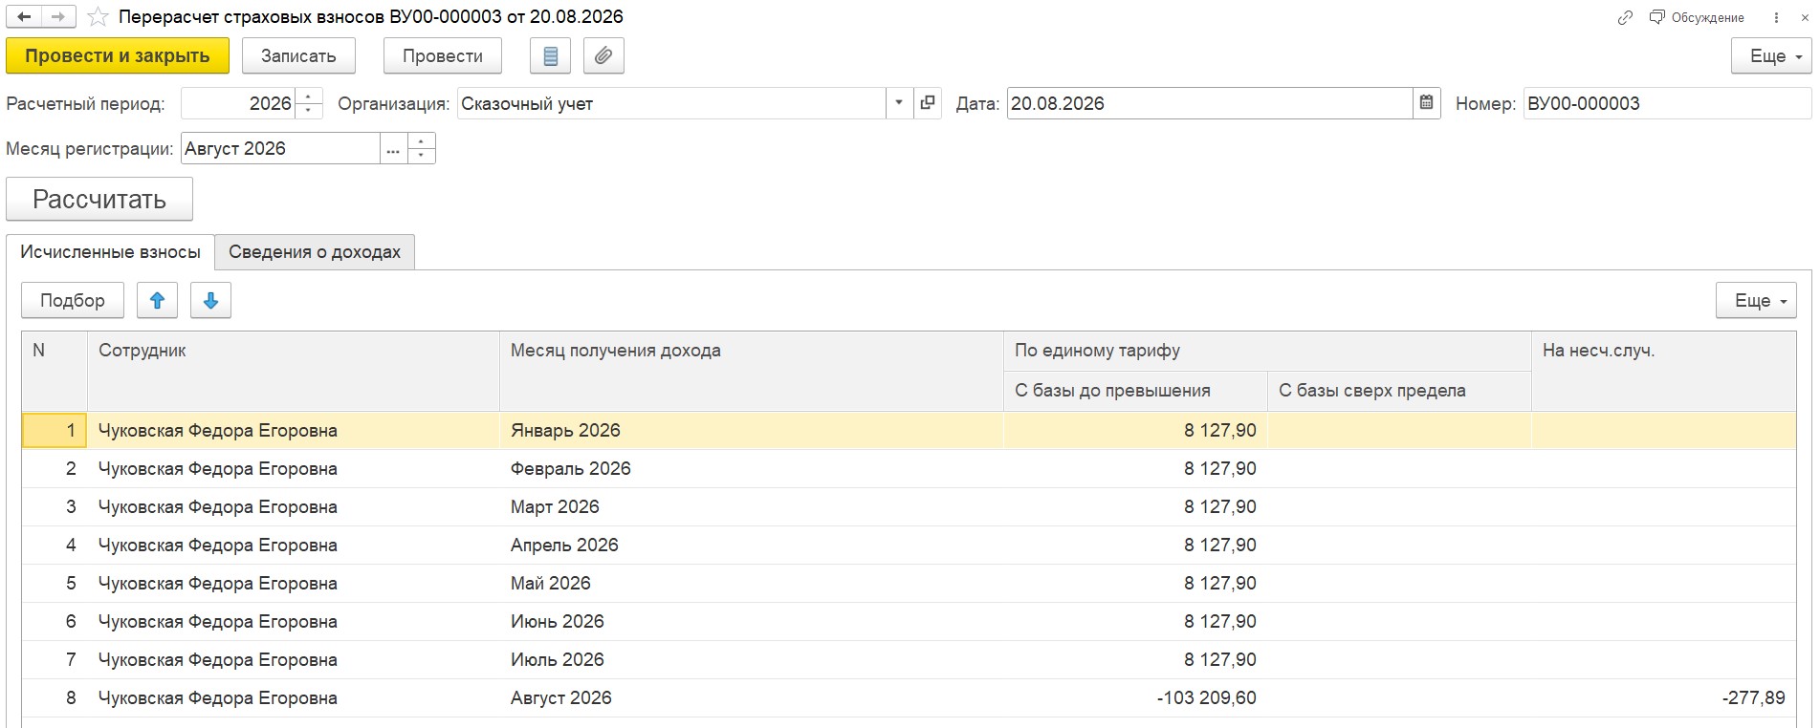This screenshot has height=728, width=1820.
Task: Select Июнь 2026 cell
Action: pyautogui.click(x=752, y=622)
